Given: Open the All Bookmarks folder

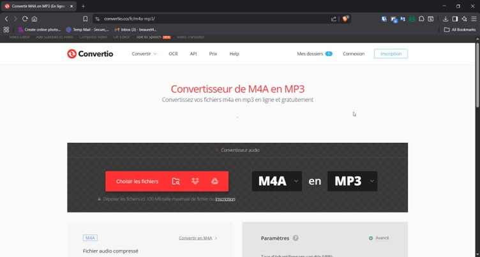Looking at the screenshot, I should [x=460, y=30].
